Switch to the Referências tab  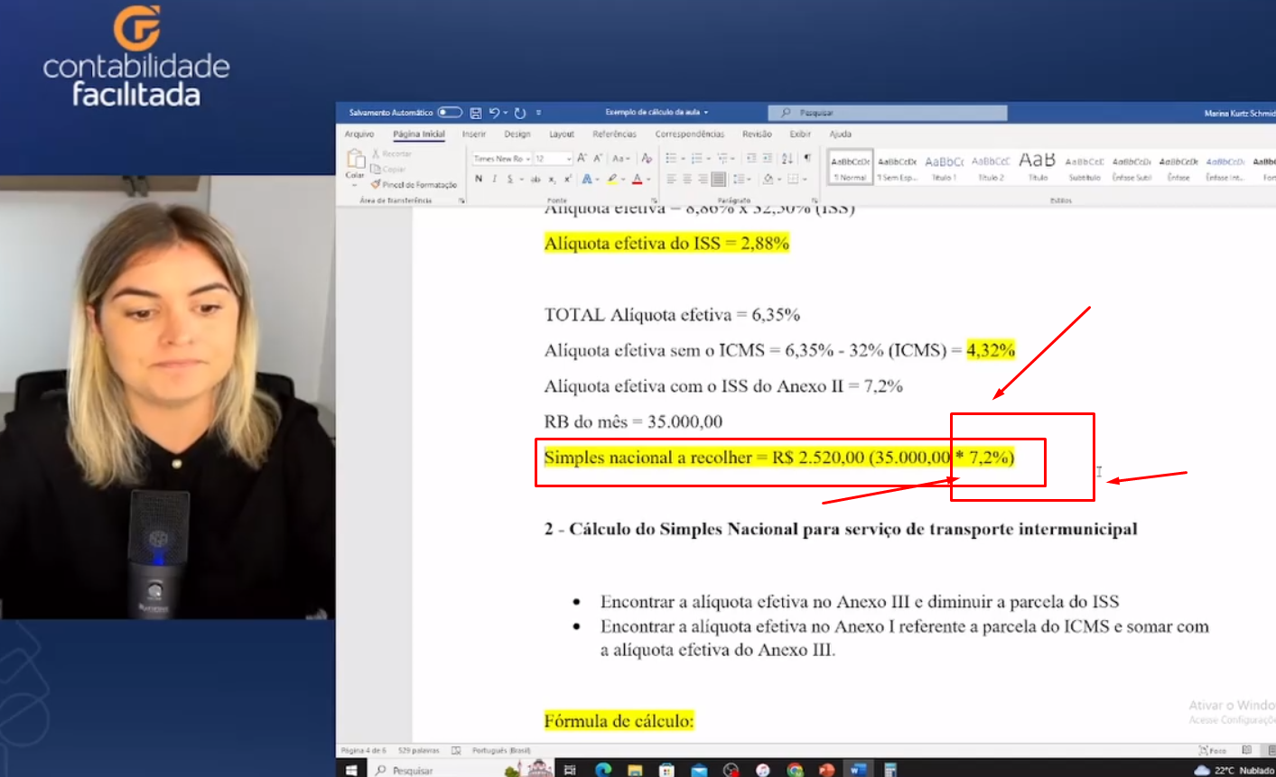pos(614,134)
